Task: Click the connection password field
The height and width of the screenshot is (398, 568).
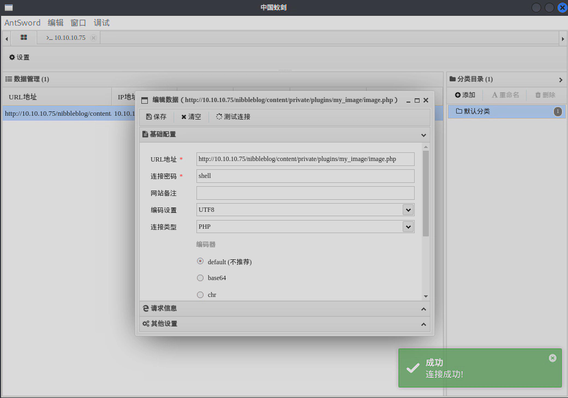Action: click(305, 176)
